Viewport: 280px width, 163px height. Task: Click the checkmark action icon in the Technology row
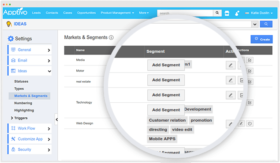(x=250, y=102)
